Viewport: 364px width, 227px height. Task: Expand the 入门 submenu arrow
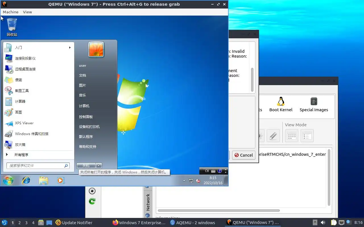pyautogui.click(x=70, y=47)
